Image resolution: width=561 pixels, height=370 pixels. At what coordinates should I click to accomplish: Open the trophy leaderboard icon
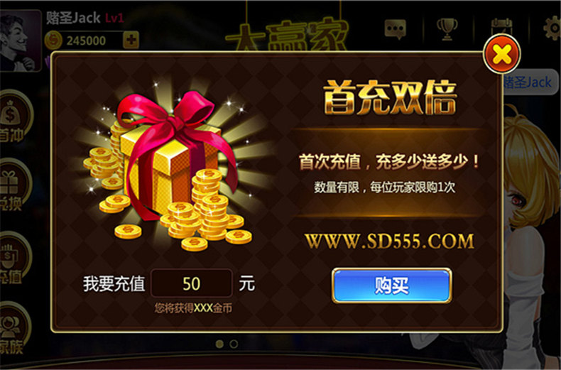[447, 28]
